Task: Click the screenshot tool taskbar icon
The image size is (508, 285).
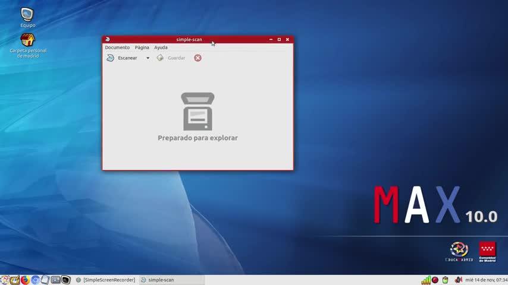Action: click(55, 280)
